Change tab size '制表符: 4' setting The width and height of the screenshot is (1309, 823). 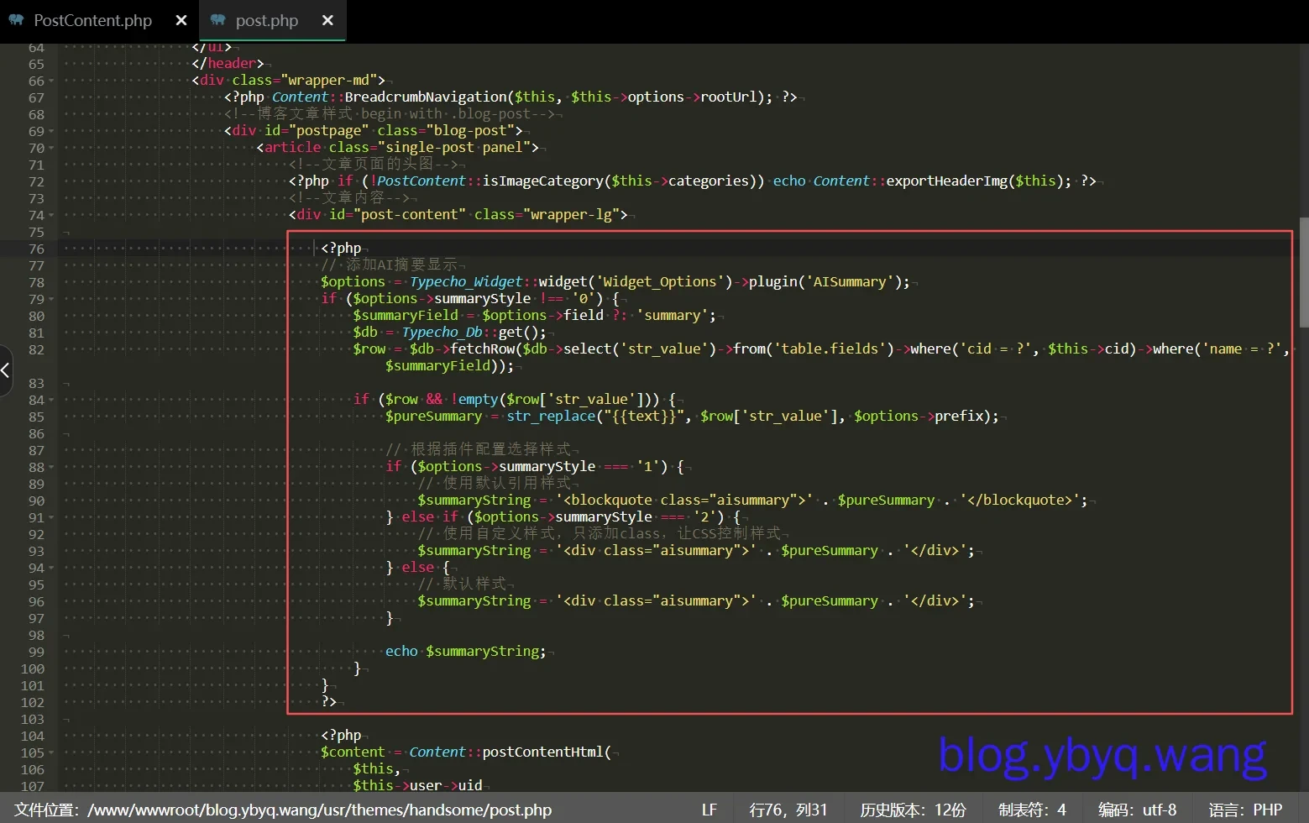1032,810
